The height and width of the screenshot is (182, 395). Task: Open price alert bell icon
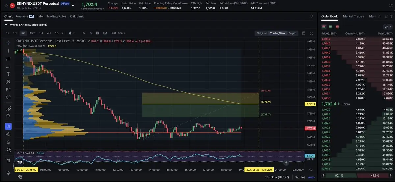(312, 16)
